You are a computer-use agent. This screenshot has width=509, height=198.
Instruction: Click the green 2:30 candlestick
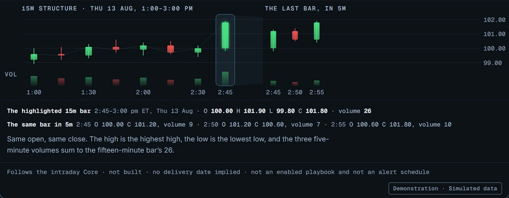pyautogui.click(x=198, y=50)
